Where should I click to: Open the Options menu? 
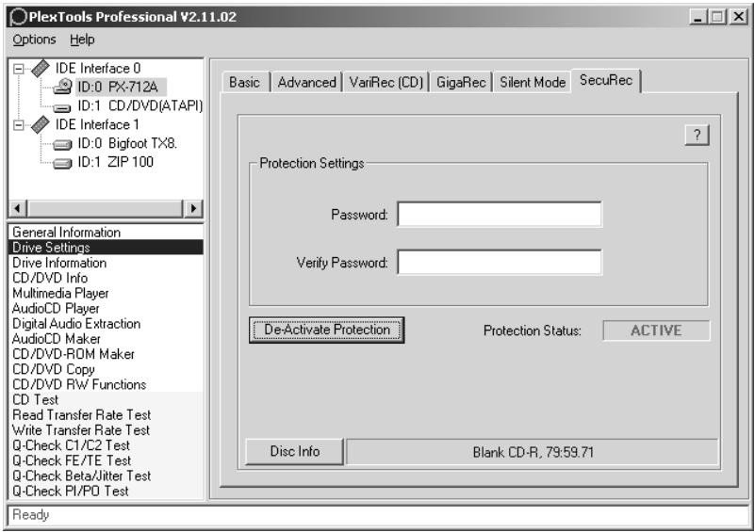tap(34, 40)
